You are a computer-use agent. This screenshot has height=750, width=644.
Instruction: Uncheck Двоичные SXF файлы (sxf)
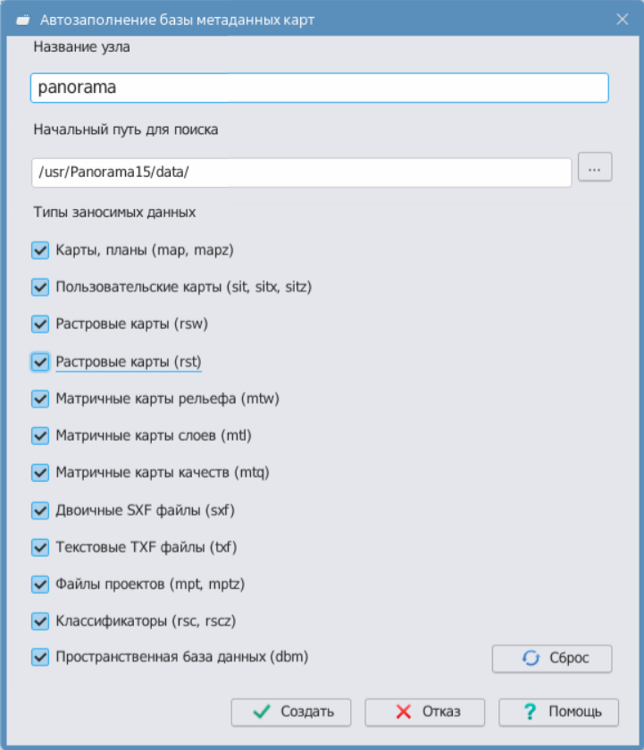(40, 510)
